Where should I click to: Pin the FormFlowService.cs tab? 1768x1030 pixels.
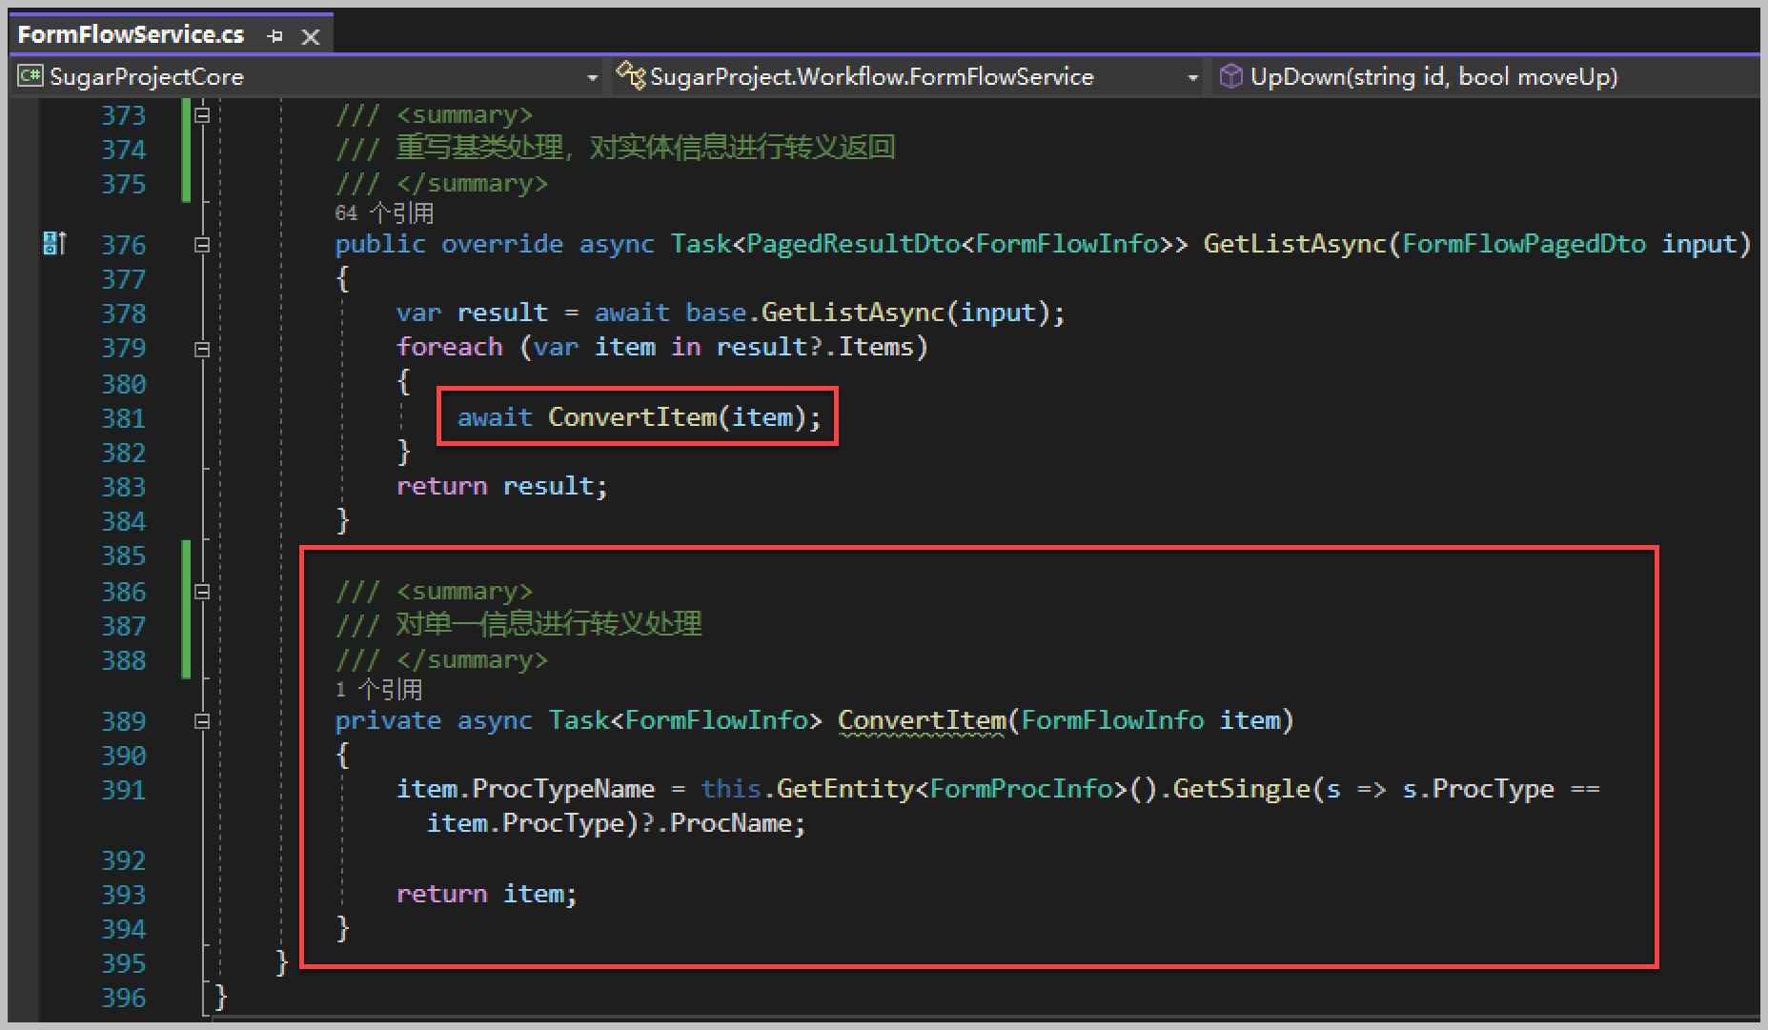click(275, 36)
